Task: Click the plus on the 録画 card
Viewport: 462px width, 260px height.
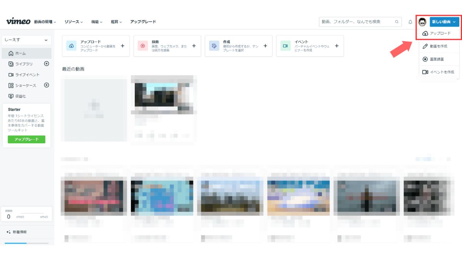Action: pos(194,46)
